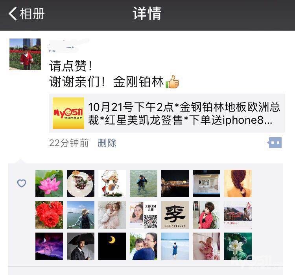The height and width of the screenshot is (275, 295).
Task: Open the pink lotus avatar liker
Action: pyautogui.click(x=49, y=183)
